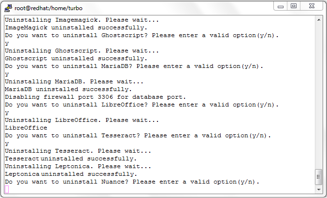The height and width of the screenshot is (198, 327).
Task: Click the pink terminal cursor block
Action: [7, 189]
